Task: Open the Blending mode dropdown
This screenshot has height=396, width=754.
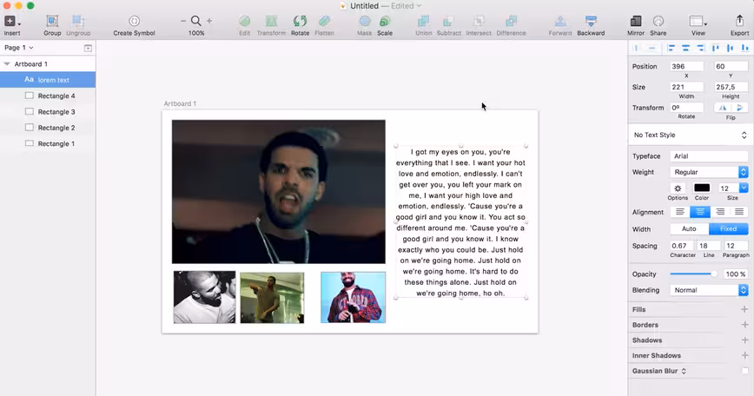Action: coord(710,290)
